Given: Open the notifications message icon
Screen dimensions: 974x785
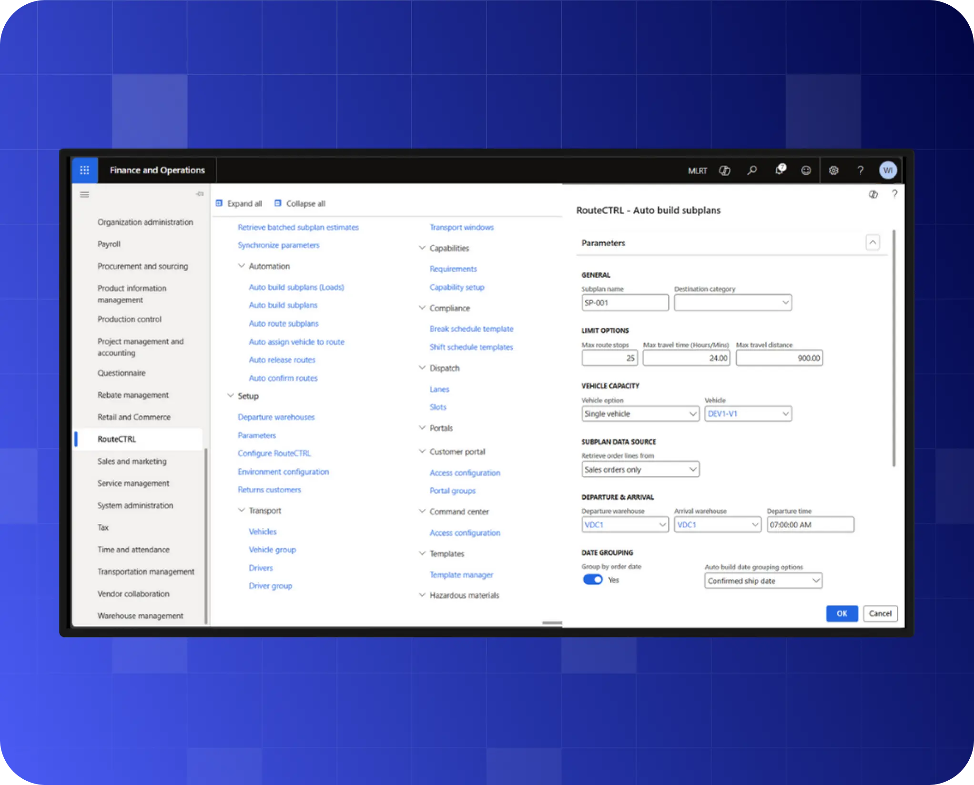Looking at the screenshot, I should 780,170.
